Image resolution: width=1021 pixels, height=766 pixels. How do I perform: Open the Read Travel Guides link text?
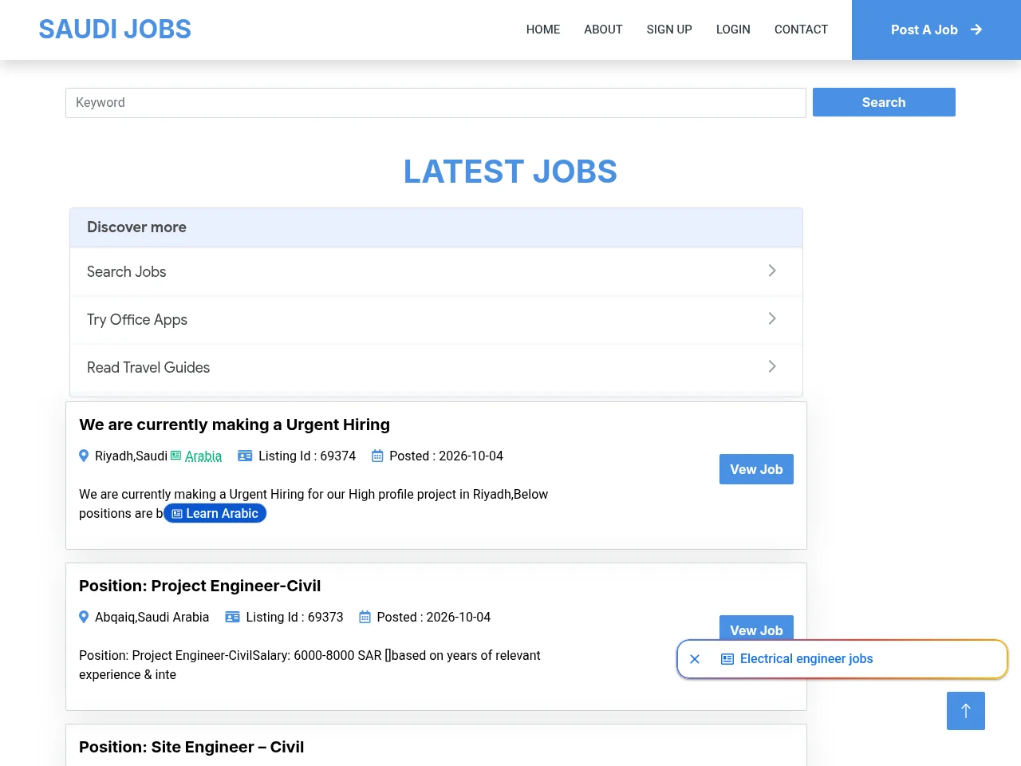[x=148, y=367]
